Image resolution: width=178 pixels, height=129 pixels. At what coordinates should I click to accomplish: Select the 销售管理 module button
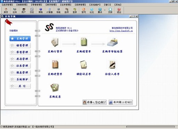pos(20,45)
